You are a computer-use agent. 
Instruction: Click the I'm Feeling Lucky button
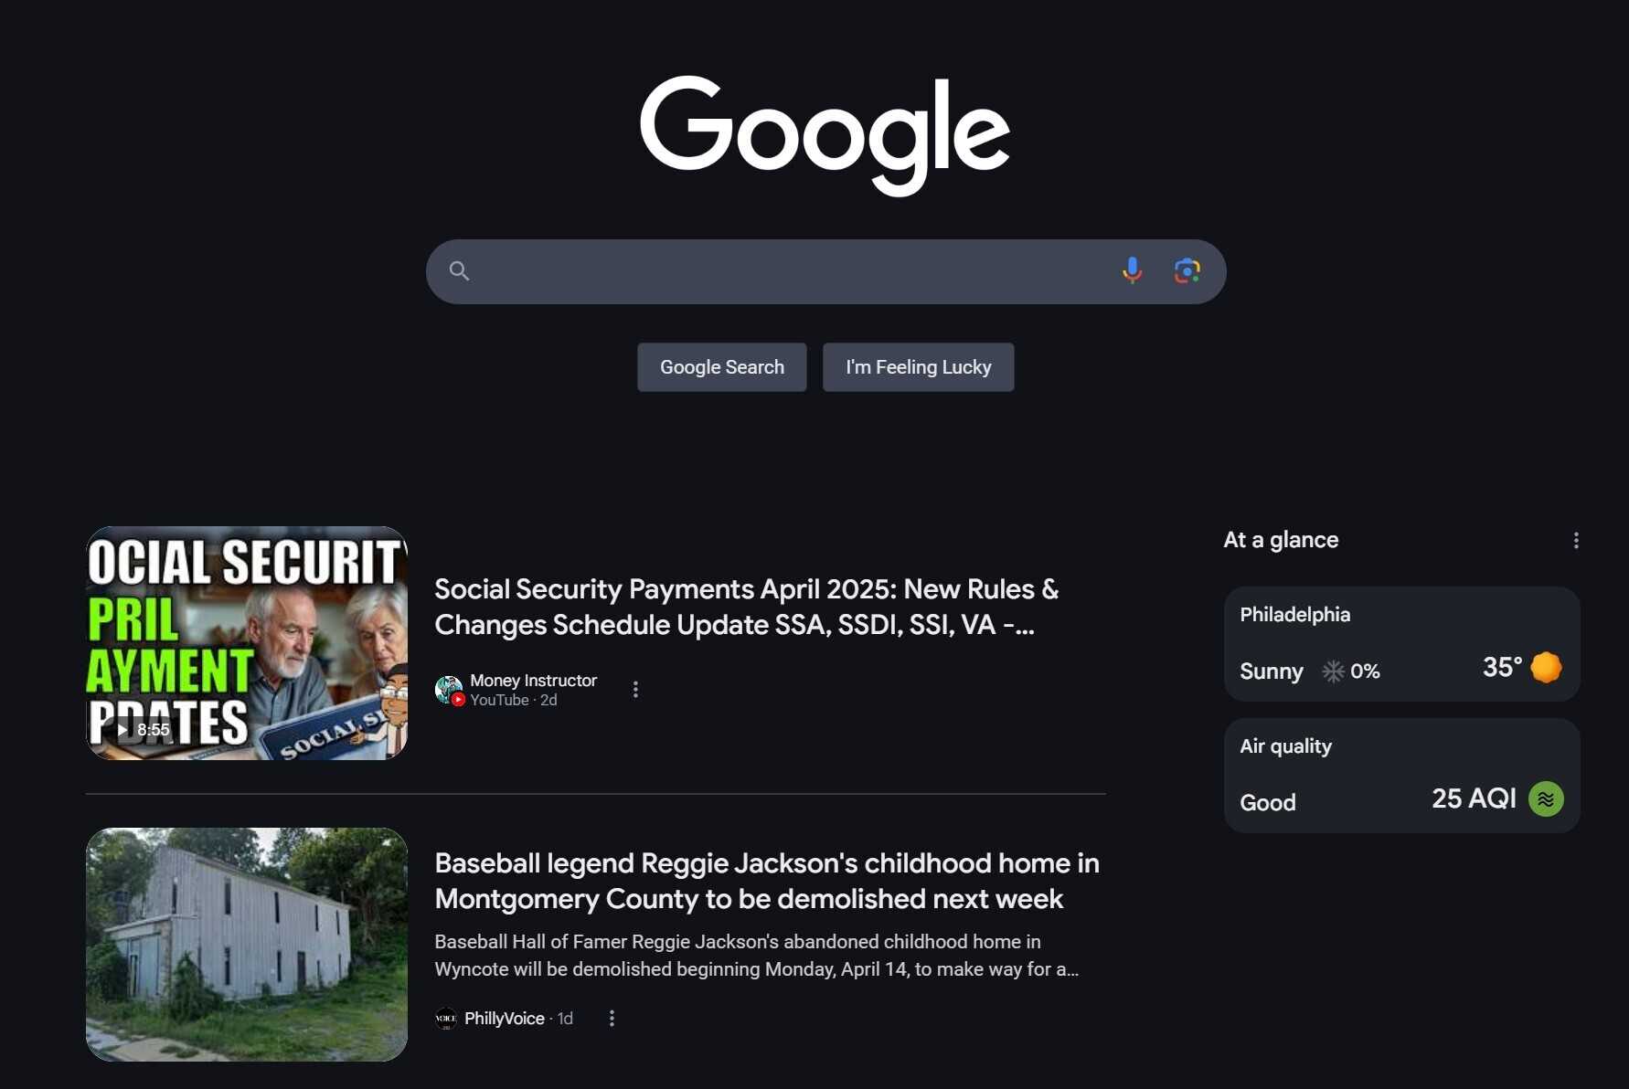pos(918,367)
